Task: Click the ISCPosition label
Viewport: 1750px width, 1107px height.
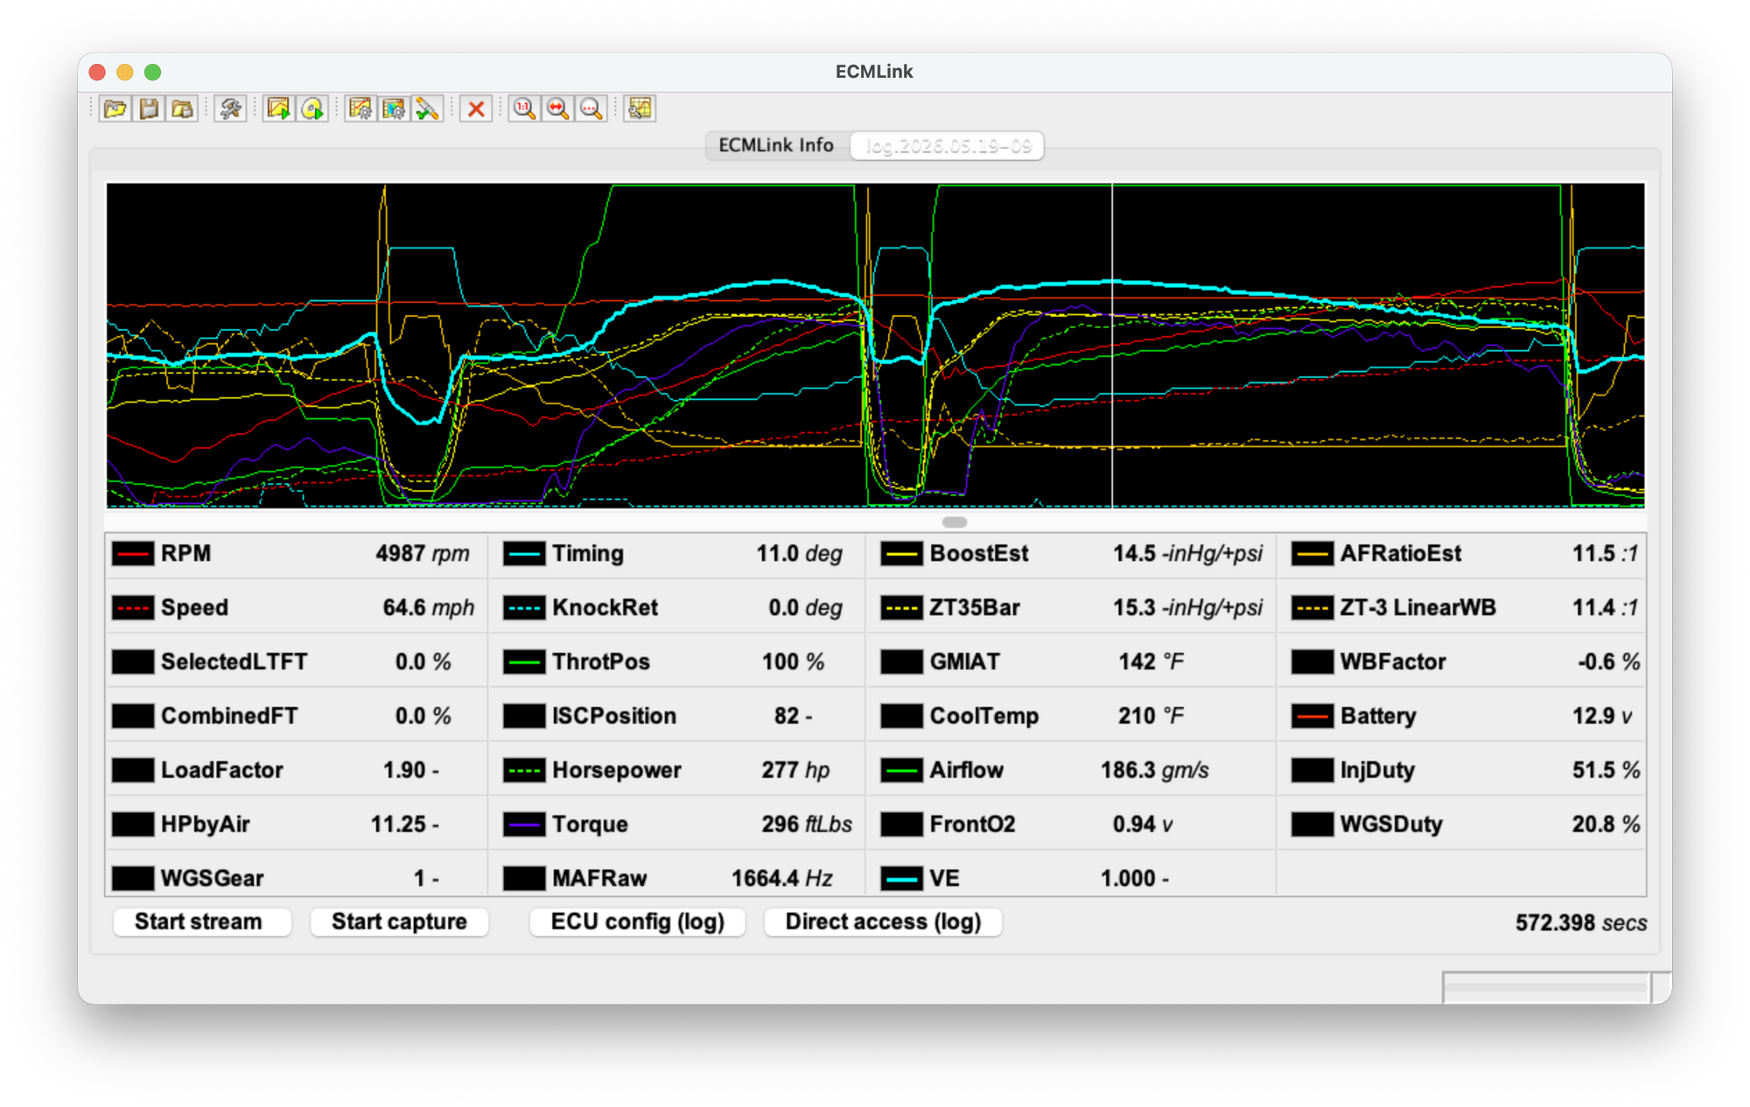Action: [614, 717]
